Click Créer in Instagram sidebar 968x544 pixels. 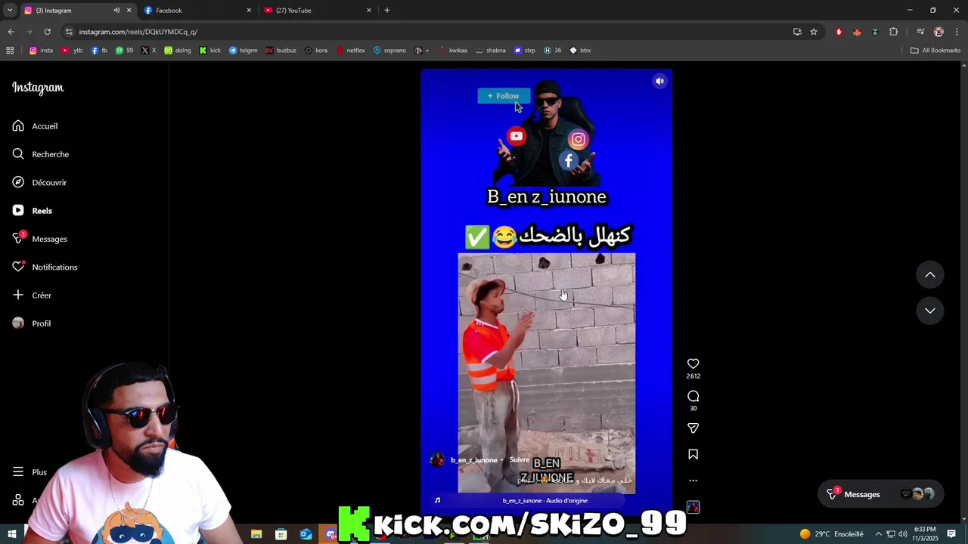tap(32, 295)
